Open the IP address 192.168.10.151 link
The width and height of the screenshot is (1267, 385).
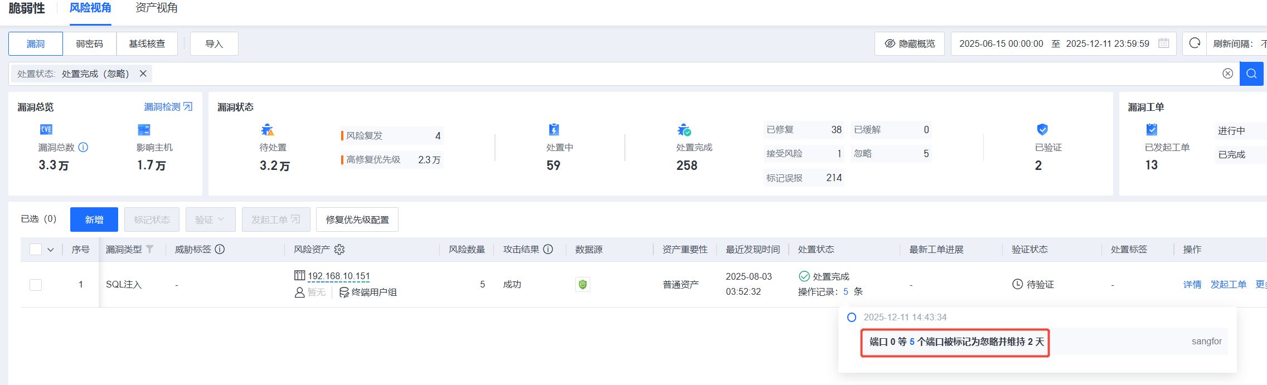coord(338,276)
